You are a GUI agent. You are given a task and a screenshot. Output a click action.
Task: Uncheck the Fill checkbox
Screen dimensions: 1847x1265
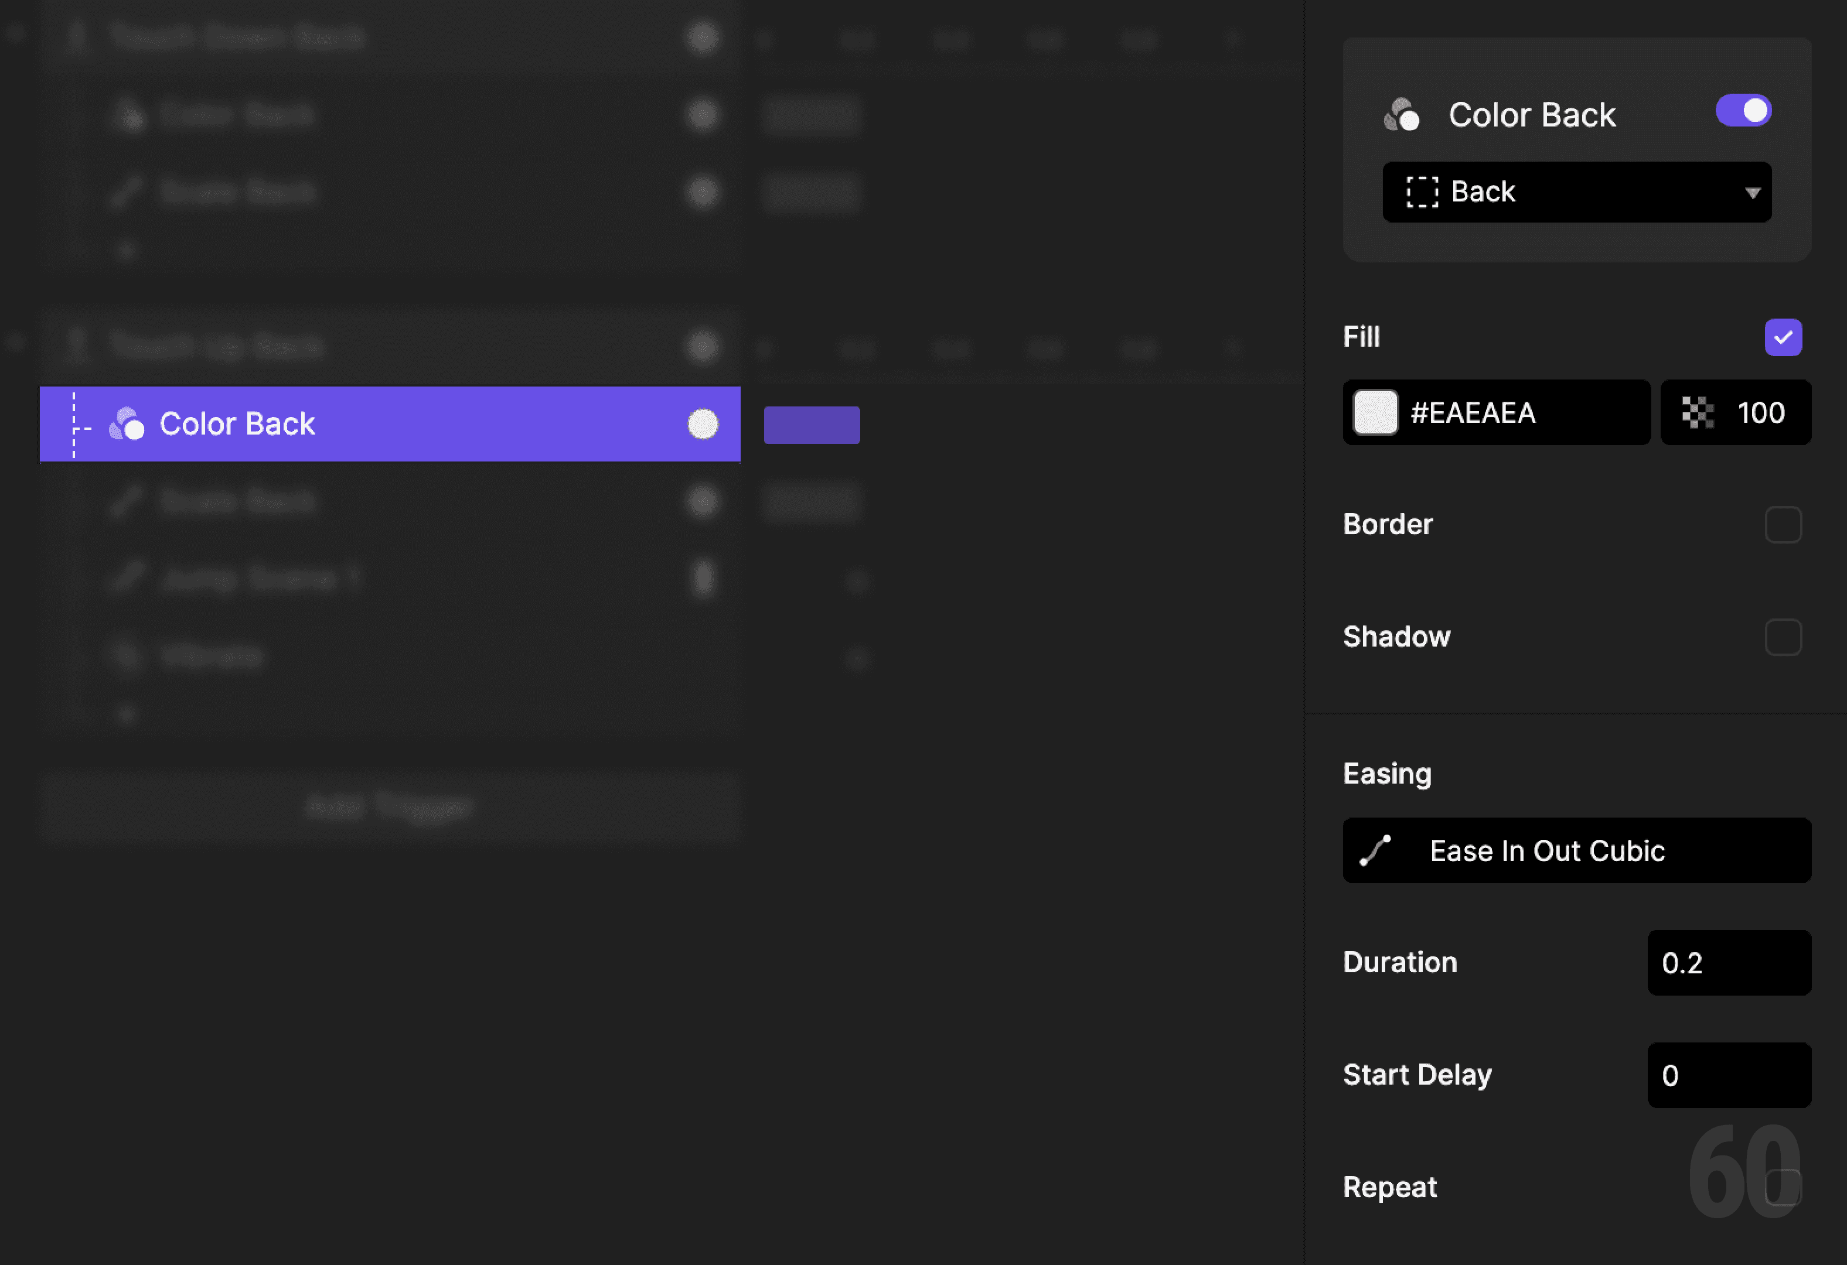(x=1784, y=337)
